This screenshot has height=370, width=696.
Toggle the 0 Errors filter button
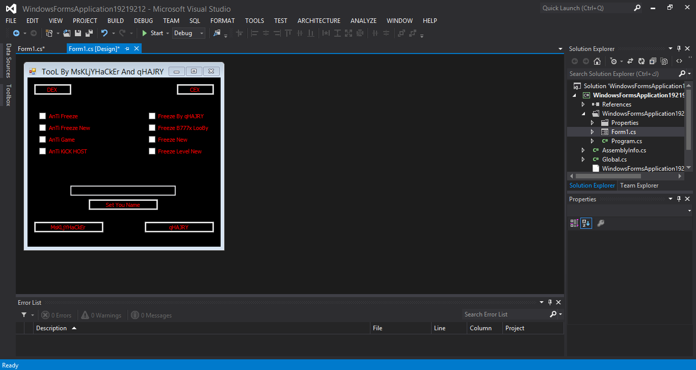coord(57,315)
